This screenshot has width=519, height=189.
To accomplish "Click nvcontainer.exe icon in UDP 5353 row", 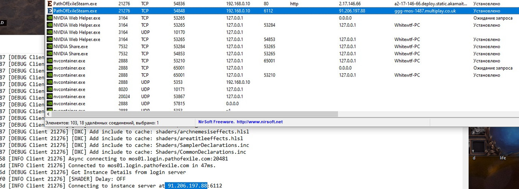I will click(x=49, y=82).
